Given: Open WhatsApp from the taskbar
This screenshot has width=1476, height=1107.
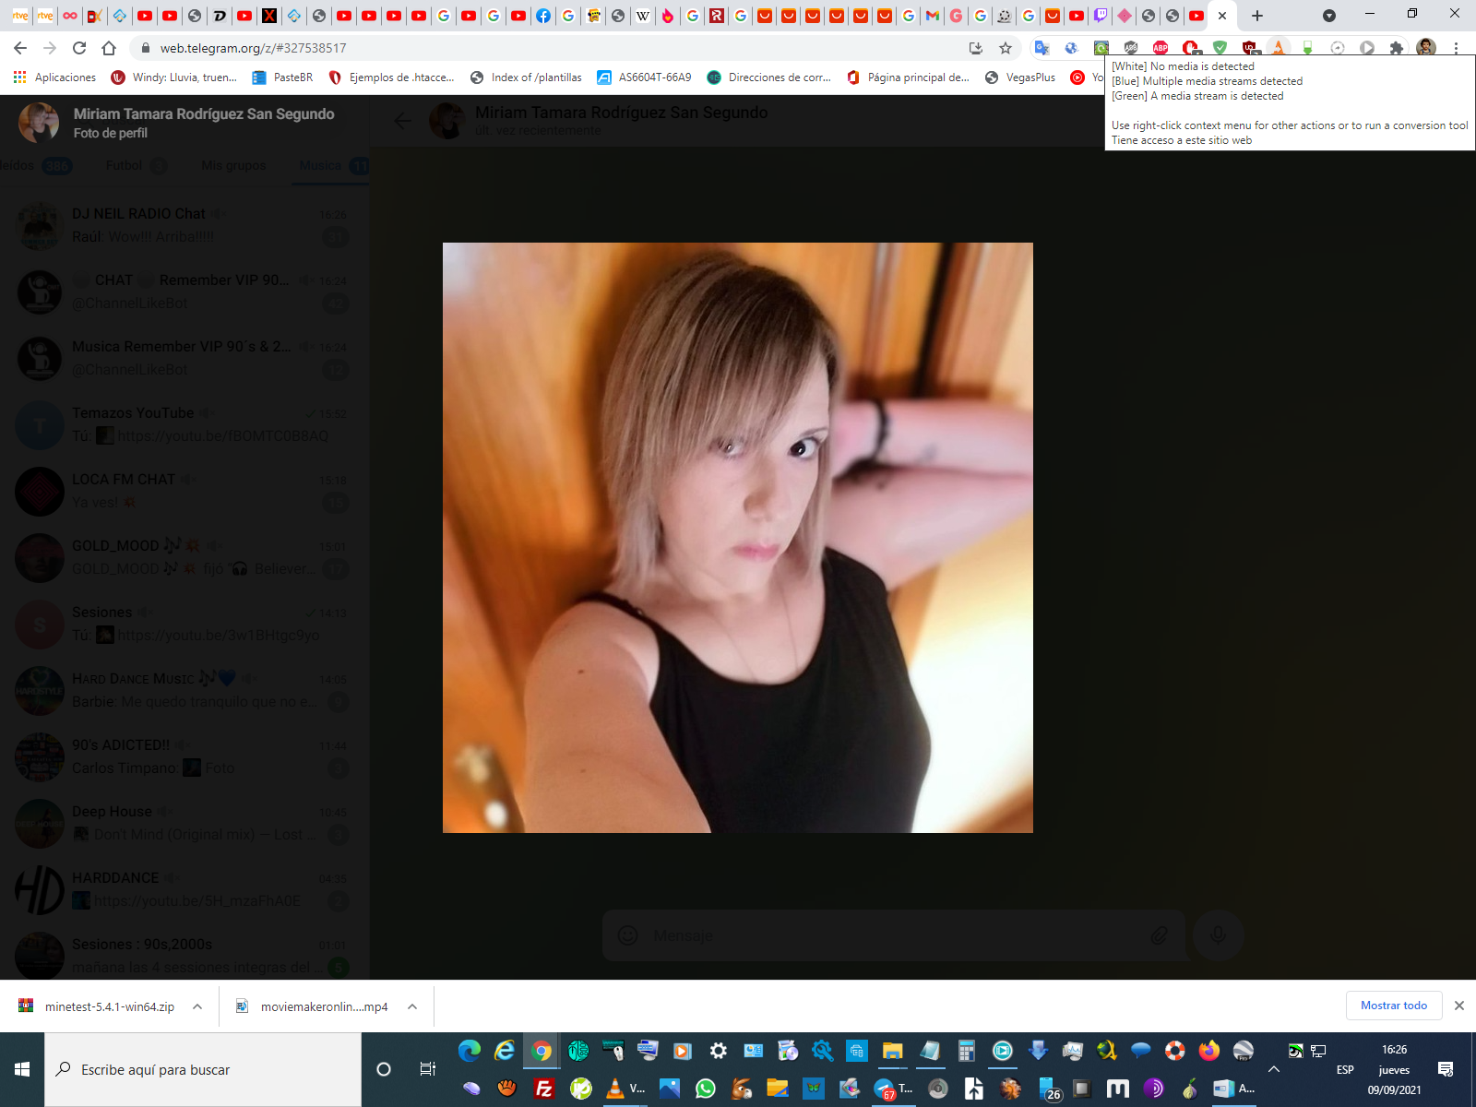Looking at the screenshot, I should (706, 1089).
